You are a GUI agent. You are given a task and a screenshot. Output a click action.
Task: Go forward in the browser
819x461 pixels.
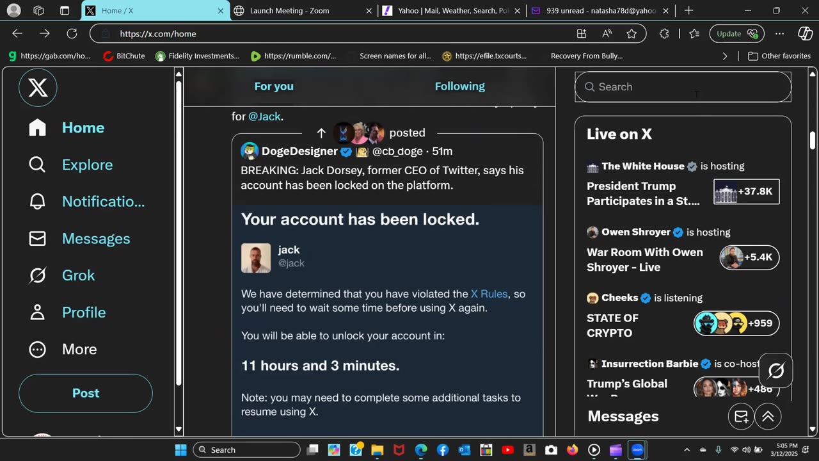tap(44, 33)
